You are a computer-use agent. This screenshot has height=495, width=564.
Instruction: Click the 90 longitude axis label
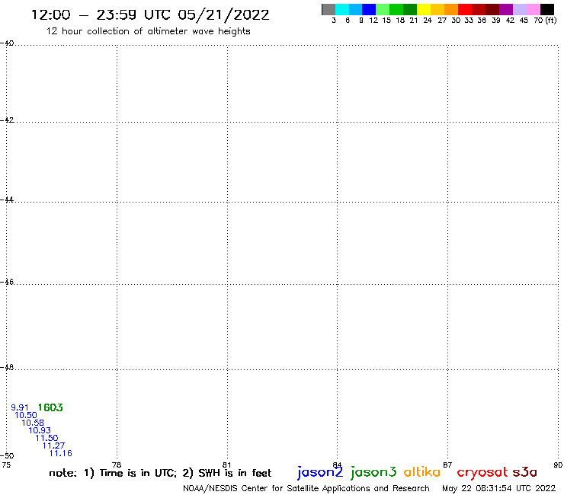pyautogui.click(x=558, y=465)
